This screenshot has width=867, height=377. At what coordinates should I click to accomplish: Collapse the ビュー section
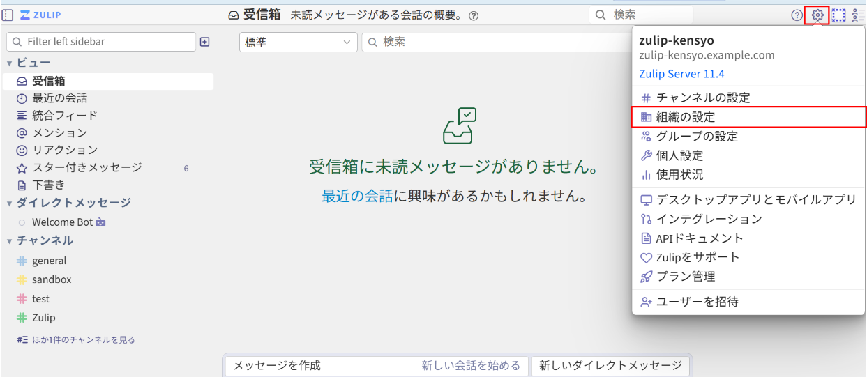click(x=10, y=63)
